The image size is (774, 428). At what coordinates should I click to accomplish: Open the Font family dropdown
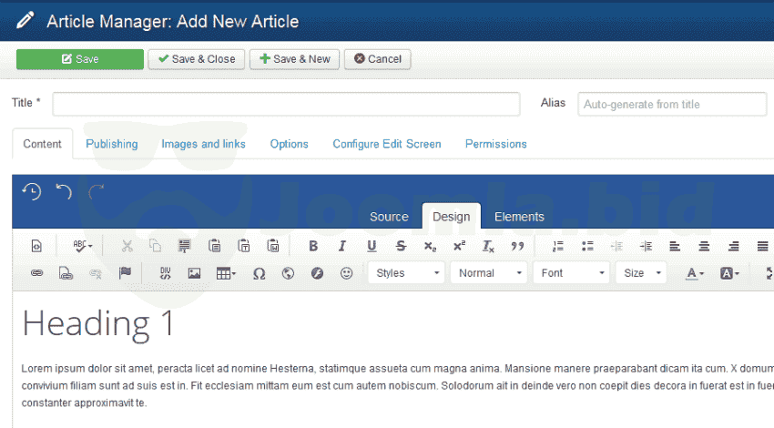(x=572, y=273)
